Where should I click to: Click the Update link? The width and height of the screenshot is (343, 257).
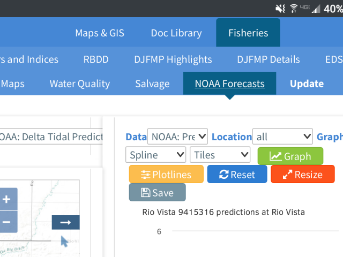(x=307, y=84)
